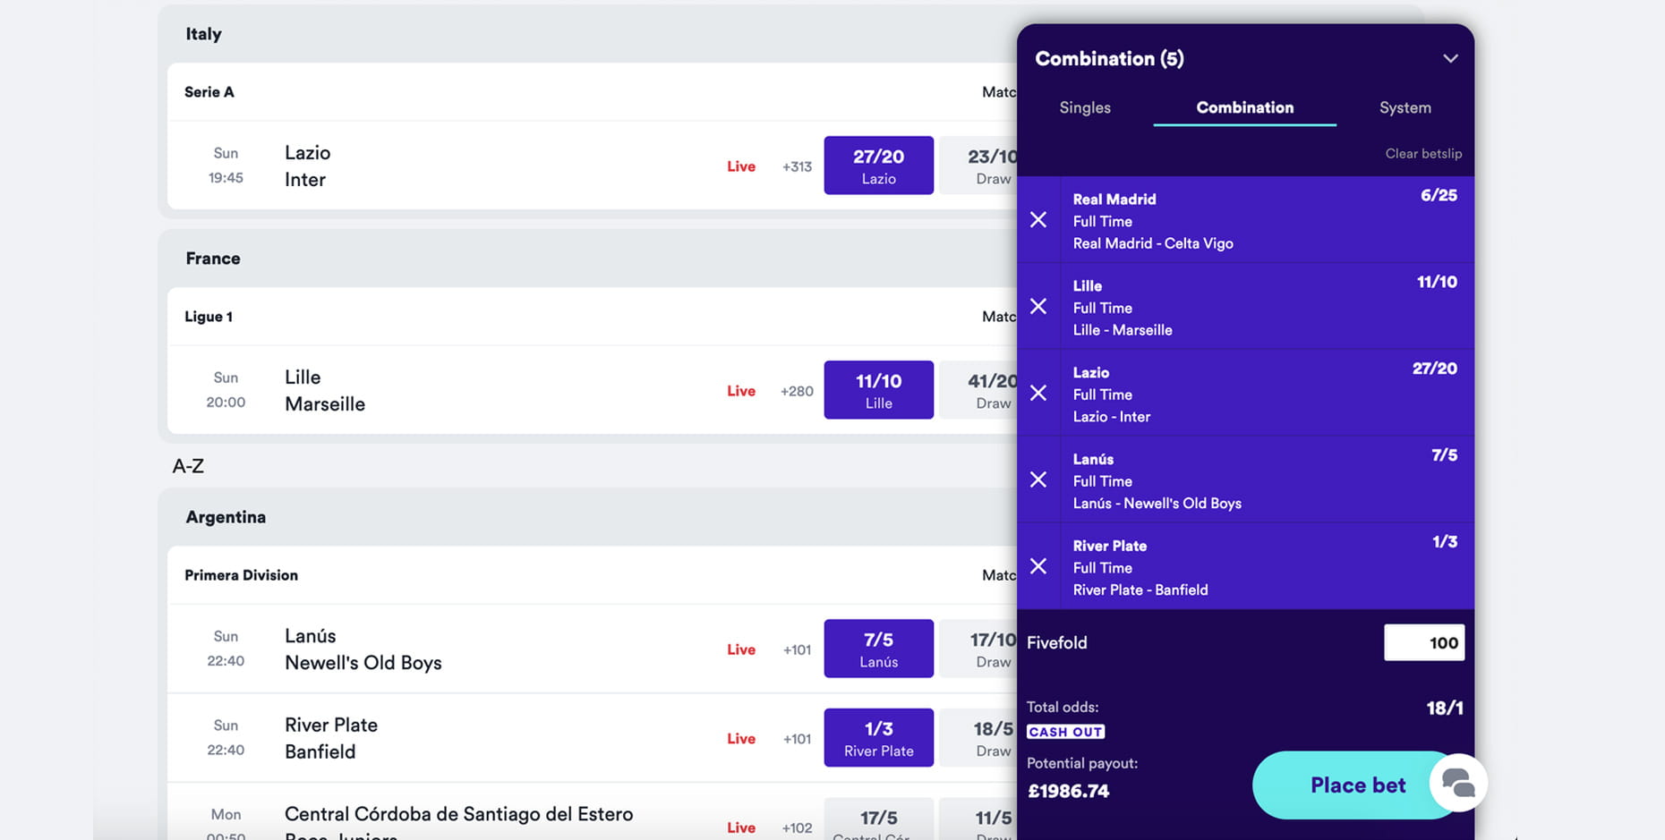Remove Lille selection from betslip
Screen dimensions: 1665x840
pyautogui.click(x=1038, y=307)
